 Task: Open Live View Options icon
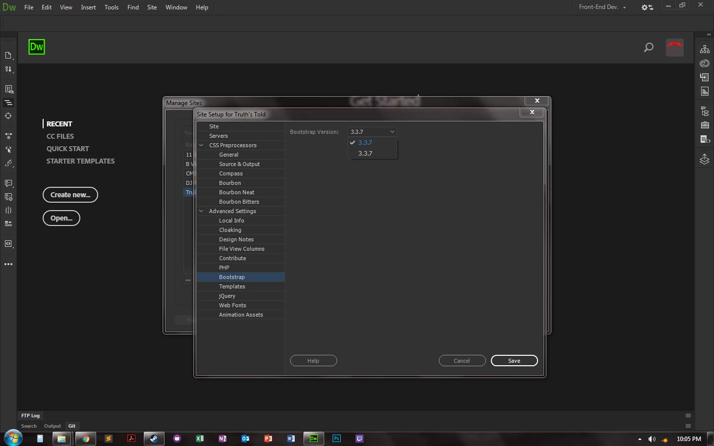[x=8, y=89]
